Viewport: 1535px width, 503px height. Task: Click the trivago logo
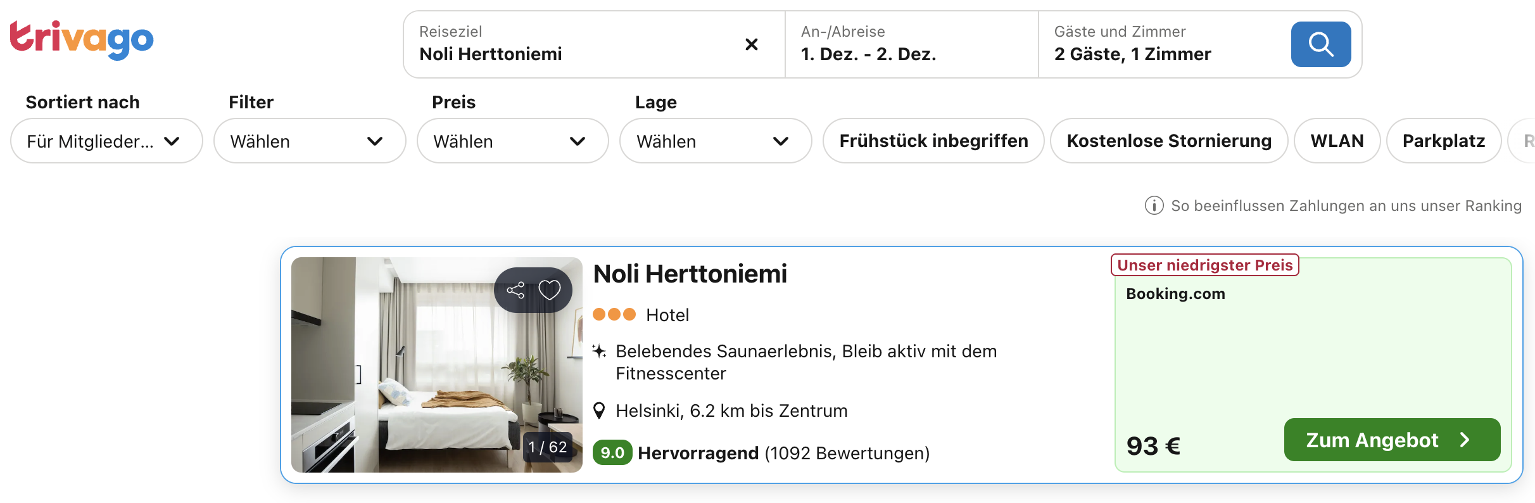(82, 39)
